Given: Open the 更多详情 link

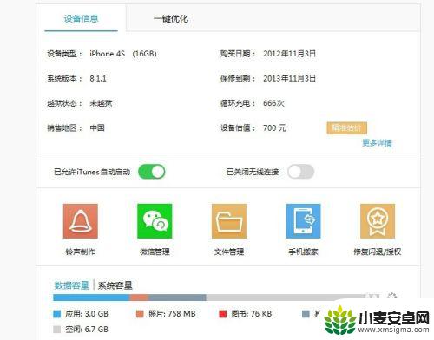Looking at the screenshot, I should click(377, 142).
